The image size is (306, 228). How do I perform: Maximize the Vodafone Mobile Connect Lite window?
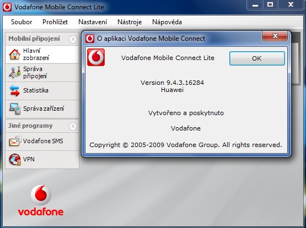coord(270,4)
